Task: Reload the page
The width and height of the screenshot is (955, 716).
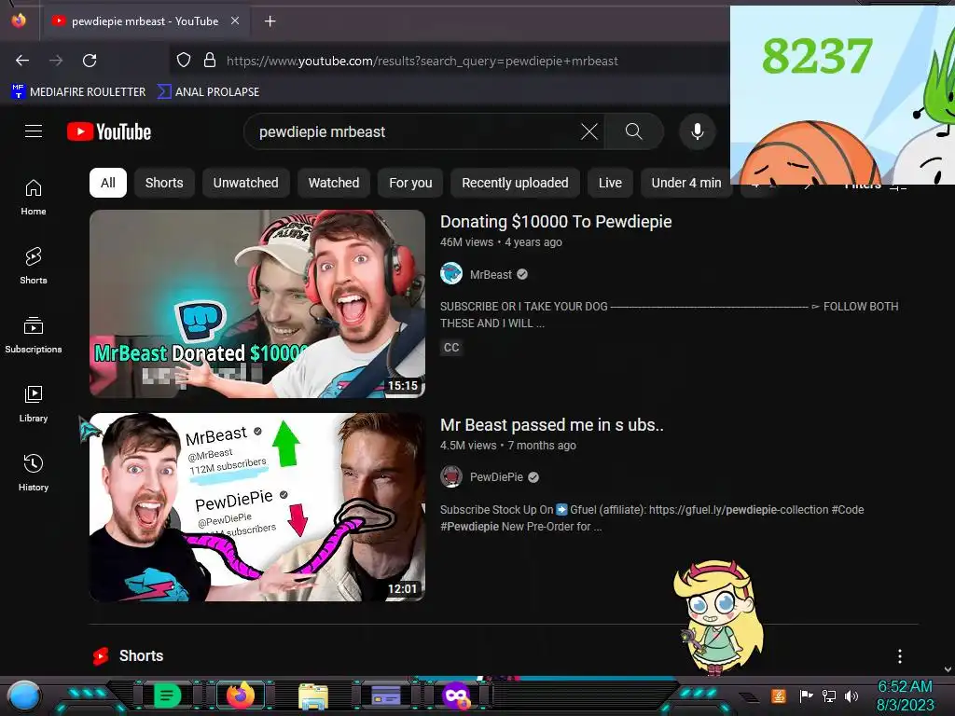Action: pos(90,61)
